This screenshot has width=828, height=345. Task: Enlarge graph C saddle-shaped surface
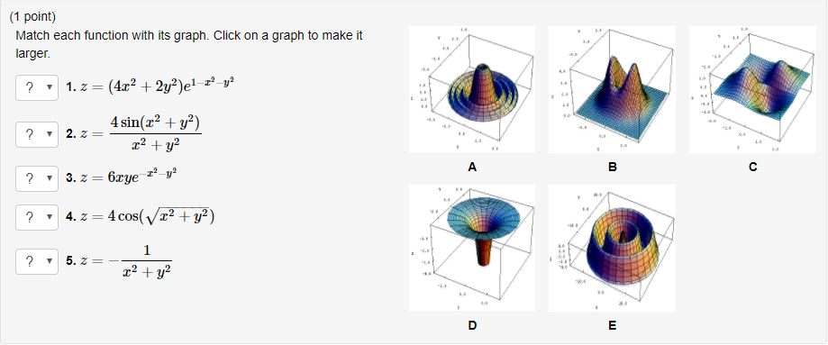(752, 90)
